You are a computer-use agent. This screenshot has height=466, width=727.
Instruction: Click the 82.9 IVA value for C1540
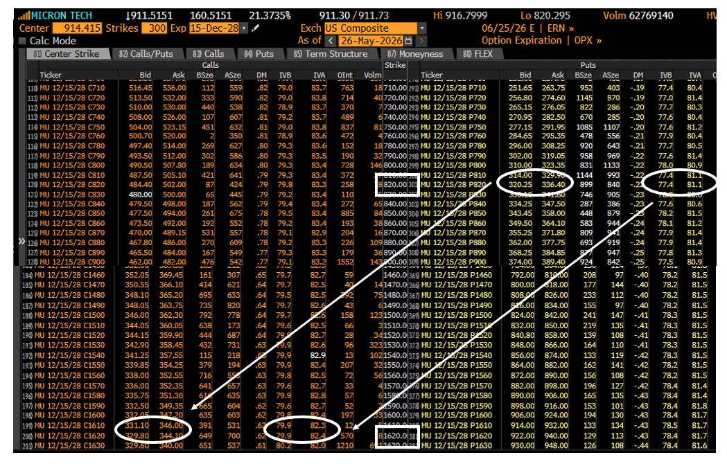(x=317, y=356)
